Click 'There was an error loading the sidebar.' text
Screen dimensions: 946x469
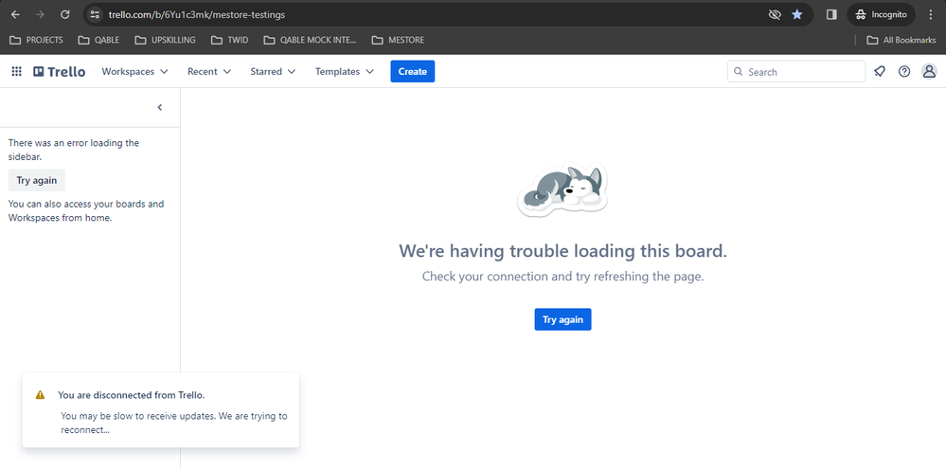74,150
